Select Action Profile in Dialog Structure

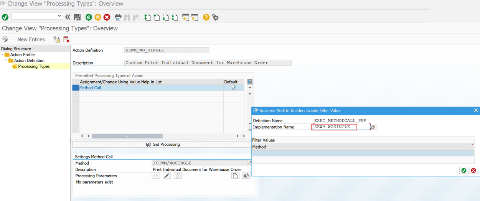pyautogui.click(x=22, y=54)
